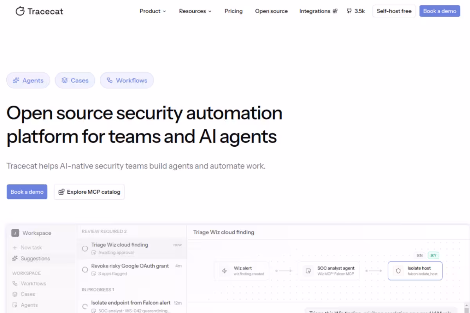Open Agents in the workspace sidebar

pos(25,305)
